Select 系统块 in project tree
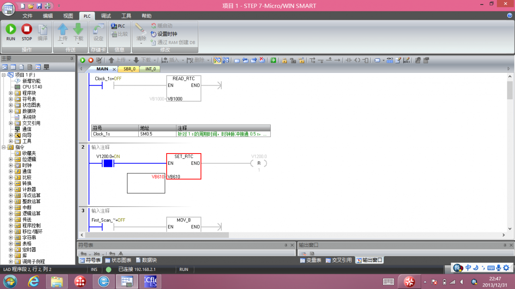515x289 pixels. point(29,117)
